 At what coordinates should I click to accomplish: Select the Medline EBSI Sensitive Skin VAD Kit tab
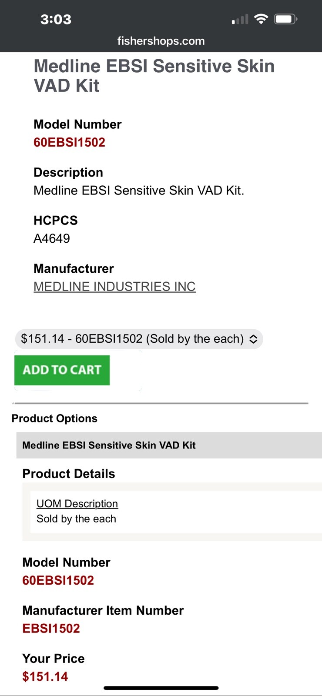[x=109, y=445]
